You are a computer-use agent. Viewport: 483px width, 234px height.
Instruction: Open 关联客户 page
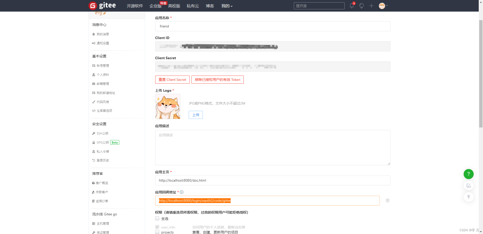(102, 192)
